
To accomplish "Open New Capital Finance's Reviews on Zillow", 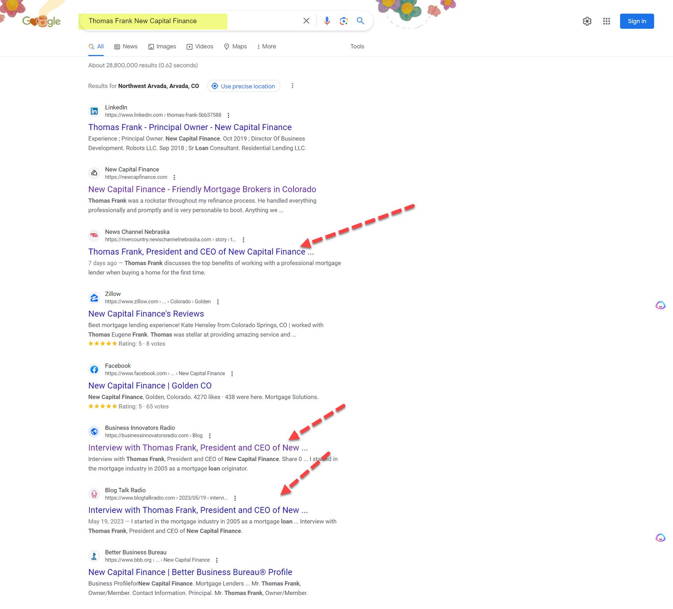I will [146, 314].
